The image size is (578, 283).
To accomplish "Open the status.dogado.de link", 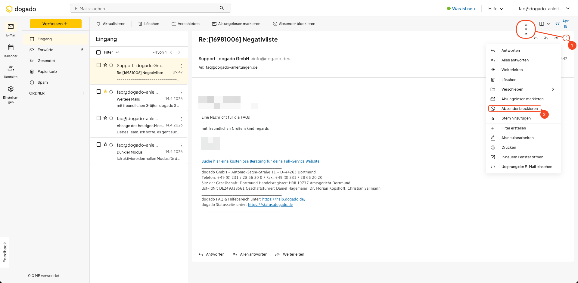I will [x=270, y=205].
